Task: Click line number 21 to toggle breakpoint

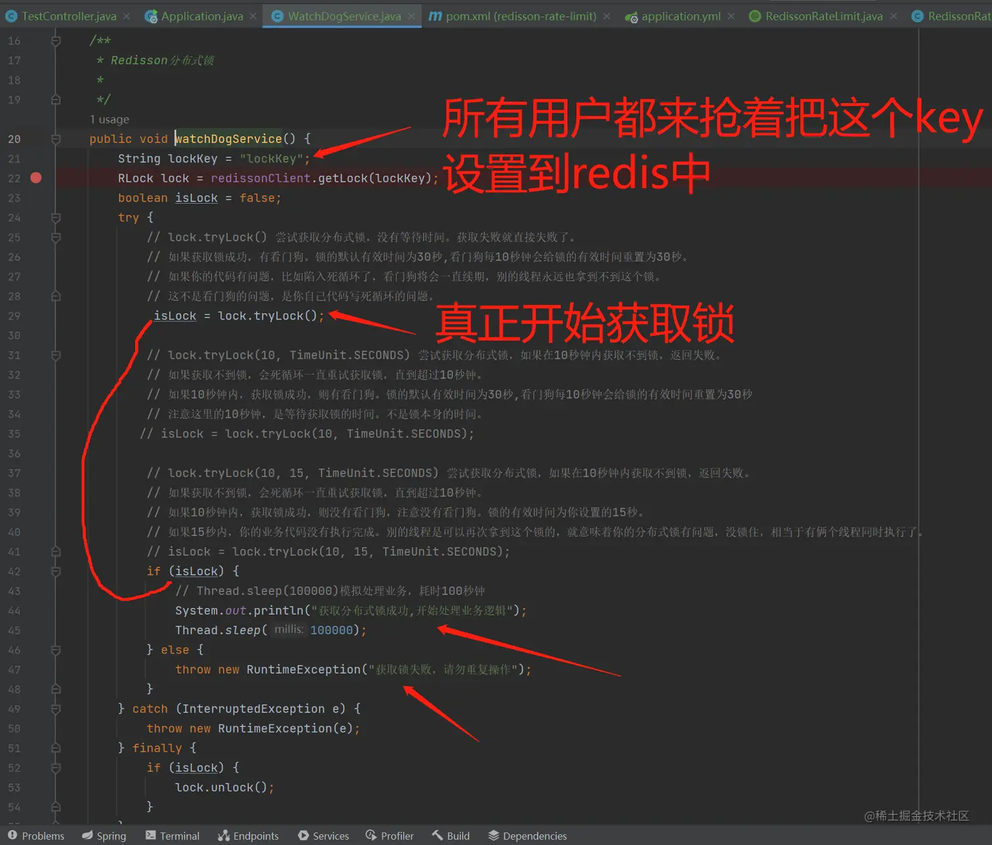Action: pos(14,159)
